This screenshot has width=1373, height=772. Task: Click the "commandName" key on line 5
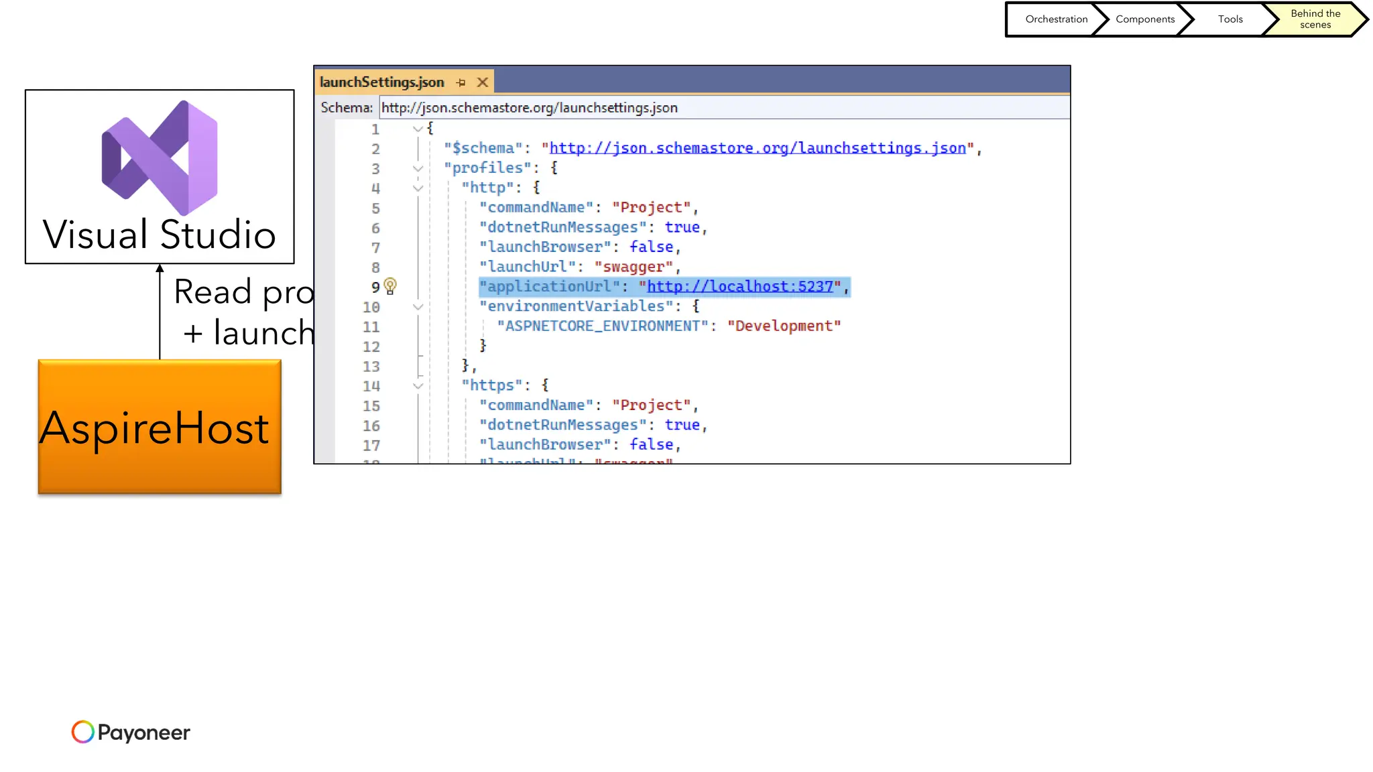[x=536, y=208]
